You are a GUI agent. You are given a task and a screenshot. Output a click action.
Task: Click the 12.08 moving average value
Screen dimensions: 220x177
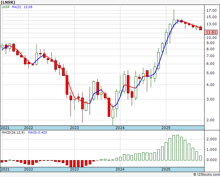pyautogui.click(x=28, y=7)
